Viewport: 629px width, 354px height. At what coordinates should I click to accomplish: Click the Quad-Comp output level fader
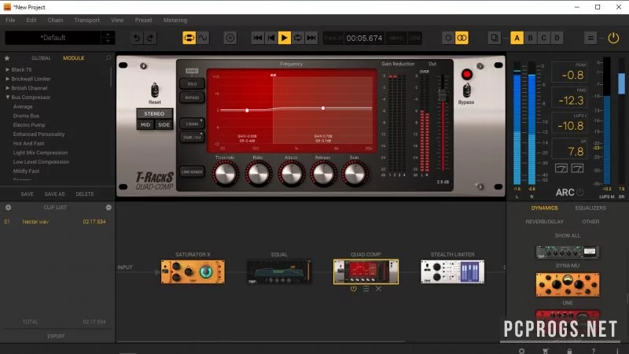(442, 95)
